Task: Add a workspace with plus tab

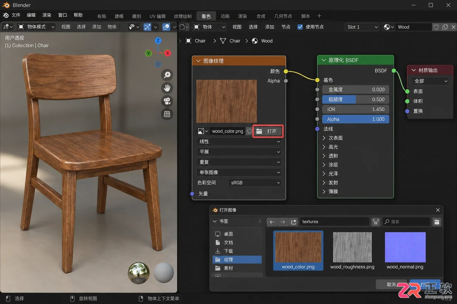Action: click(319, 16)
